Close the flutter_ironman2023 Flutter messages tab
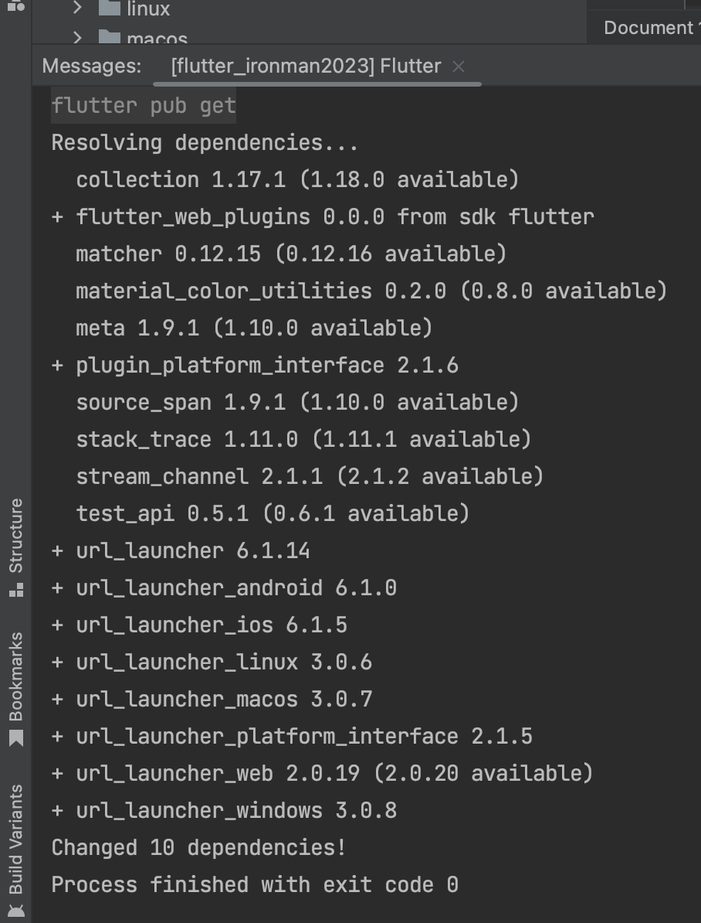The height and width of the screenshot is (923, 701). tap(459, 67)
